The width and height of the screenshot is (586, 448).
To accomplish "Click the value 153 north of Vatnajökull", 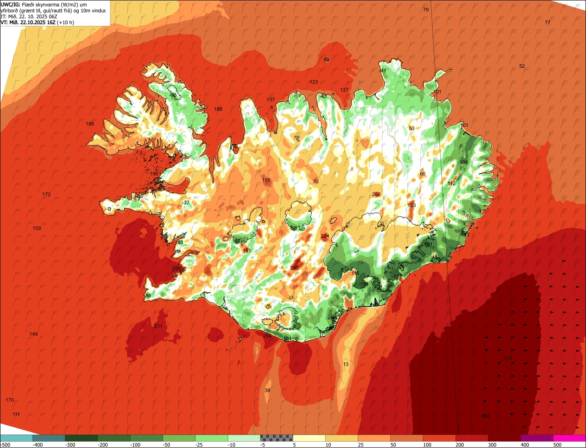I will (412, 205).
